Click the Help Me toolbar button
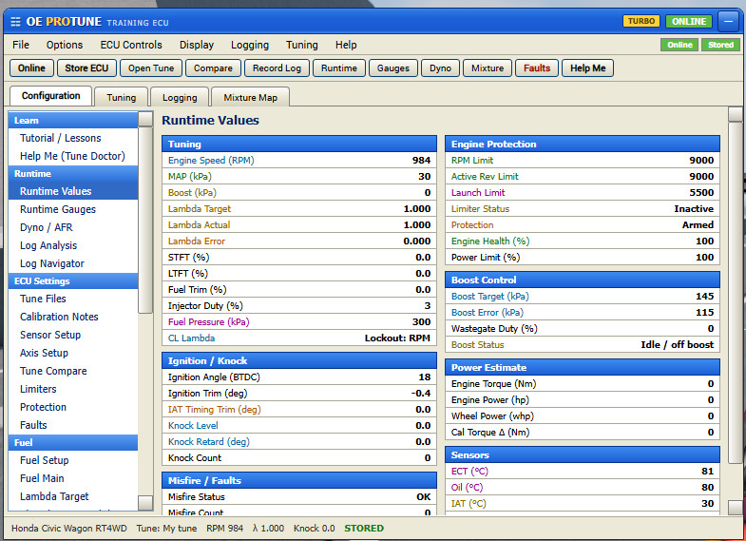This screenshot has height=541, width=746. 587,68
